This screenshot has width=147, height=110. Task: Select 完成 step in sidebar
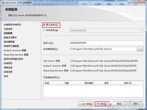(6, 76)
